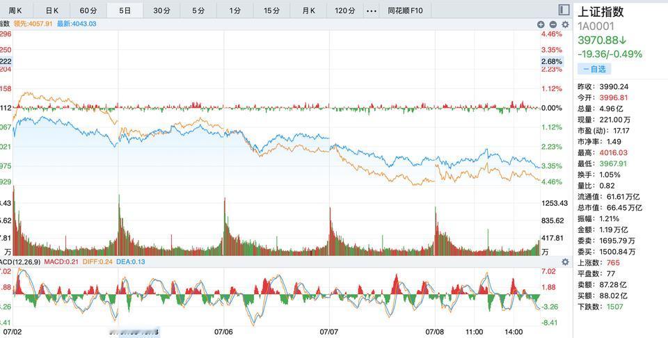Select the 30分 period tab
The width and height of the screenshot is (668, 338).
[161, 10]
